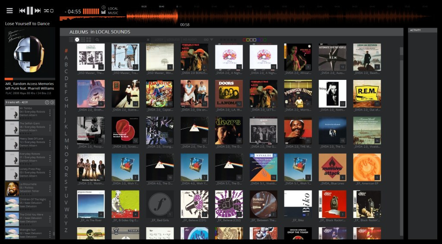Open R.E.M. Out of Time album
Screen dimensions: 442x244
367,94
